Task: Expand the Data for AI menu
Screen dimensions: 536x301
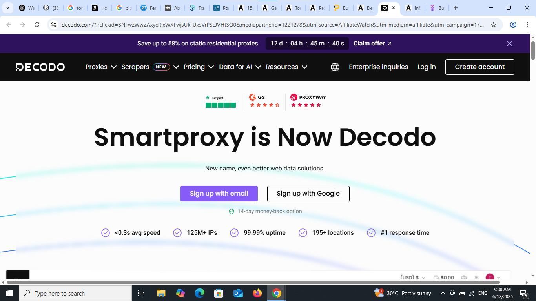Action: [x=240, y=67]
